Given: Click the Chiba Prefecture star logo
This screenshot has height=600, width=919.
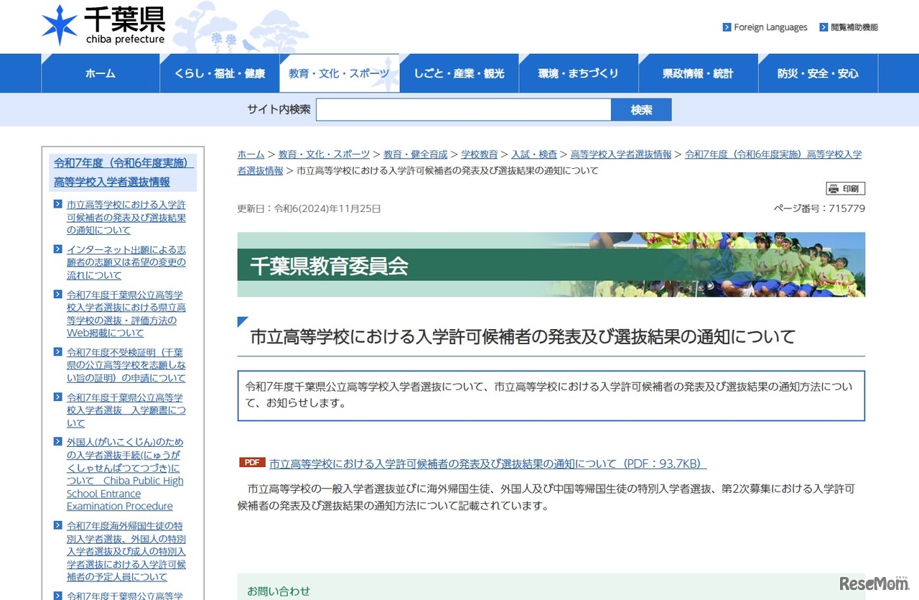Looking at the screenshot, I should pyautogui.click(x=60, y=26).
